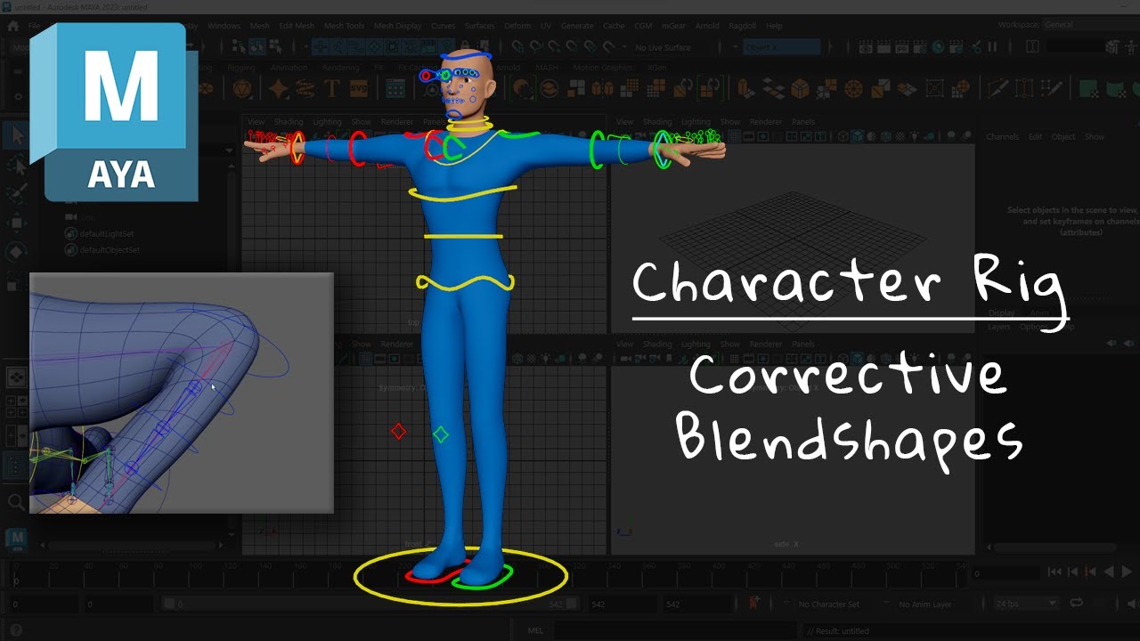This screenshot has height=641, width=1140.
Task: Open Renderer menu in bottom-left viewport panel
Action: click(397, 344)
